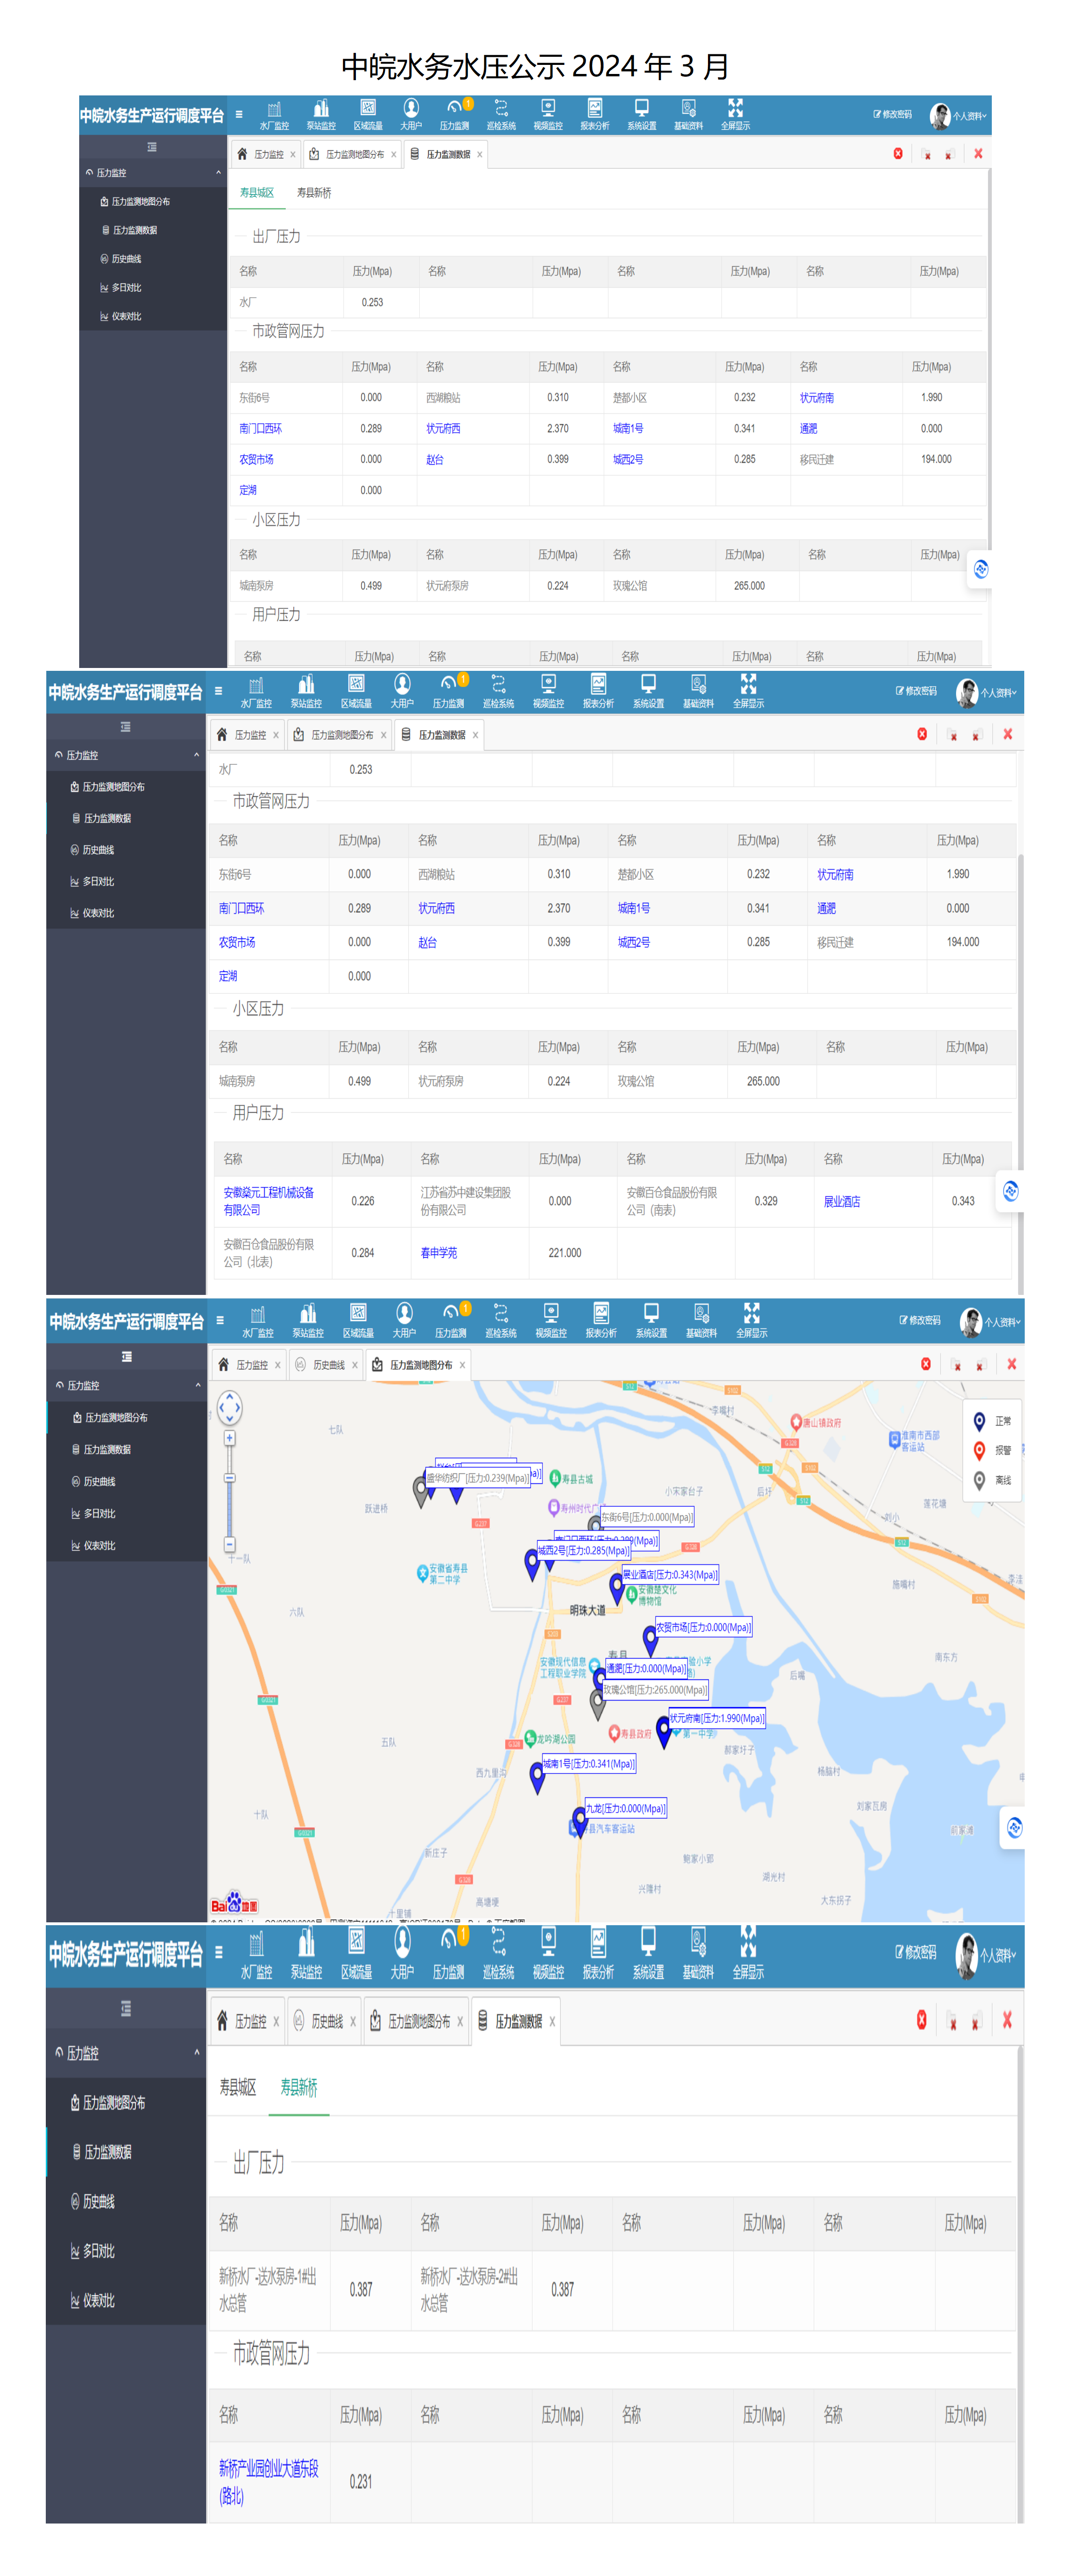Click the red 报警 pin in map legend
The height and width of the screenshot is (2576, 1071).
980,1451
